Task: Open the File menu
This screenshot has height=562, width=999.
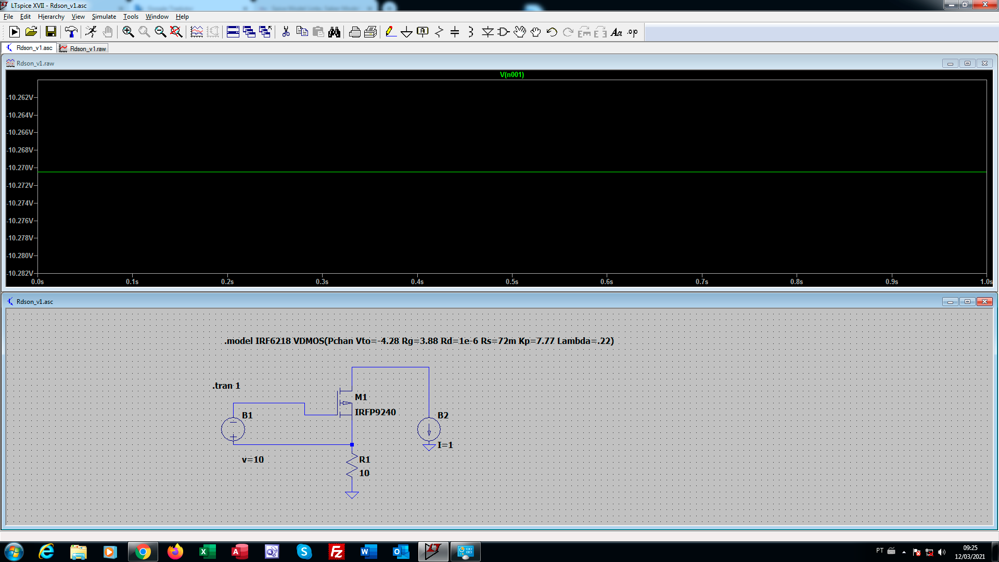Action: point(8,17)
